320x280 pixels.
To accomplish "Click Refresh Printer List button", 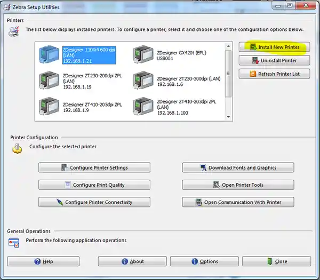I will 274,74.
